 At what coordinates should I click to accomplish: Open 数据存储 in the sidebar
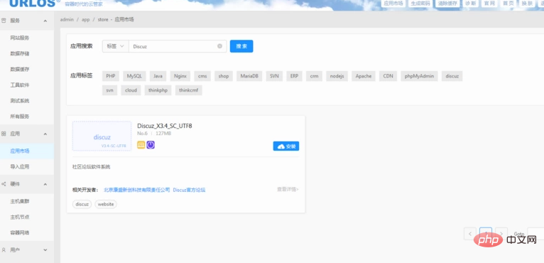point(20,53)
